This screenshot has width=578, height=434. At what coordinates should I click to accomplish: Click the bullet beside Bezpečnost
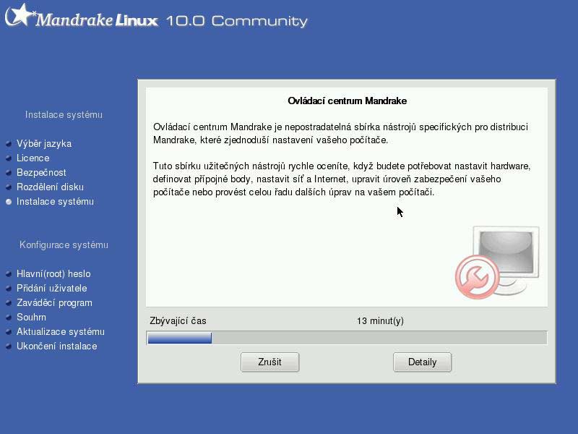pos(9,172)
